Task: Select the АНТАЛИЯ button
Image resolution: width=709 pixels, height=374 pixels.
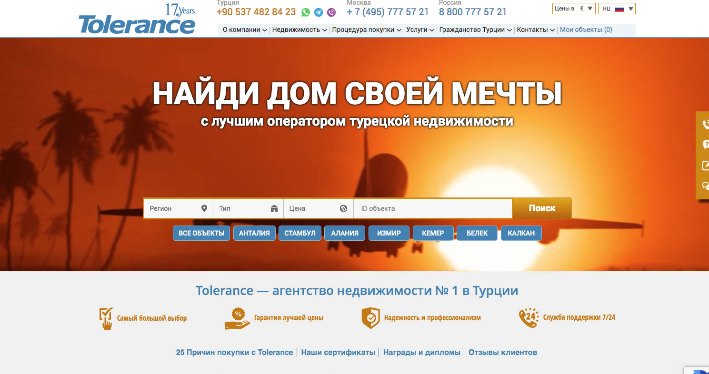Action: click(x=254, y=233)
